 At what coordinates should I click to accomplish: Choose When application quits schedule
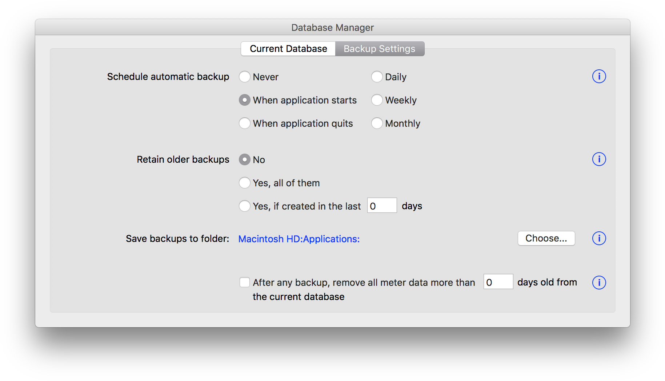[x=245, y=123]
